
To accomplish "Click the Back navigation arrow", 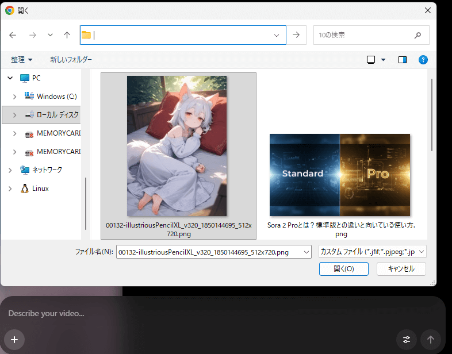I will (13, 35).
